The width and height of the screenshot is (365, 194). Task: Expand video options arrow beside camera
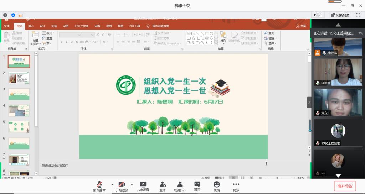(x=132, y=184)
